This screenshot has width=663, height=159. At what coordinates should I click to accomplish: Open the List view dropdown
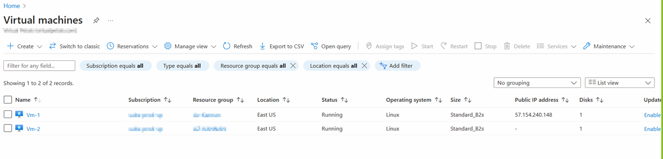619,83
